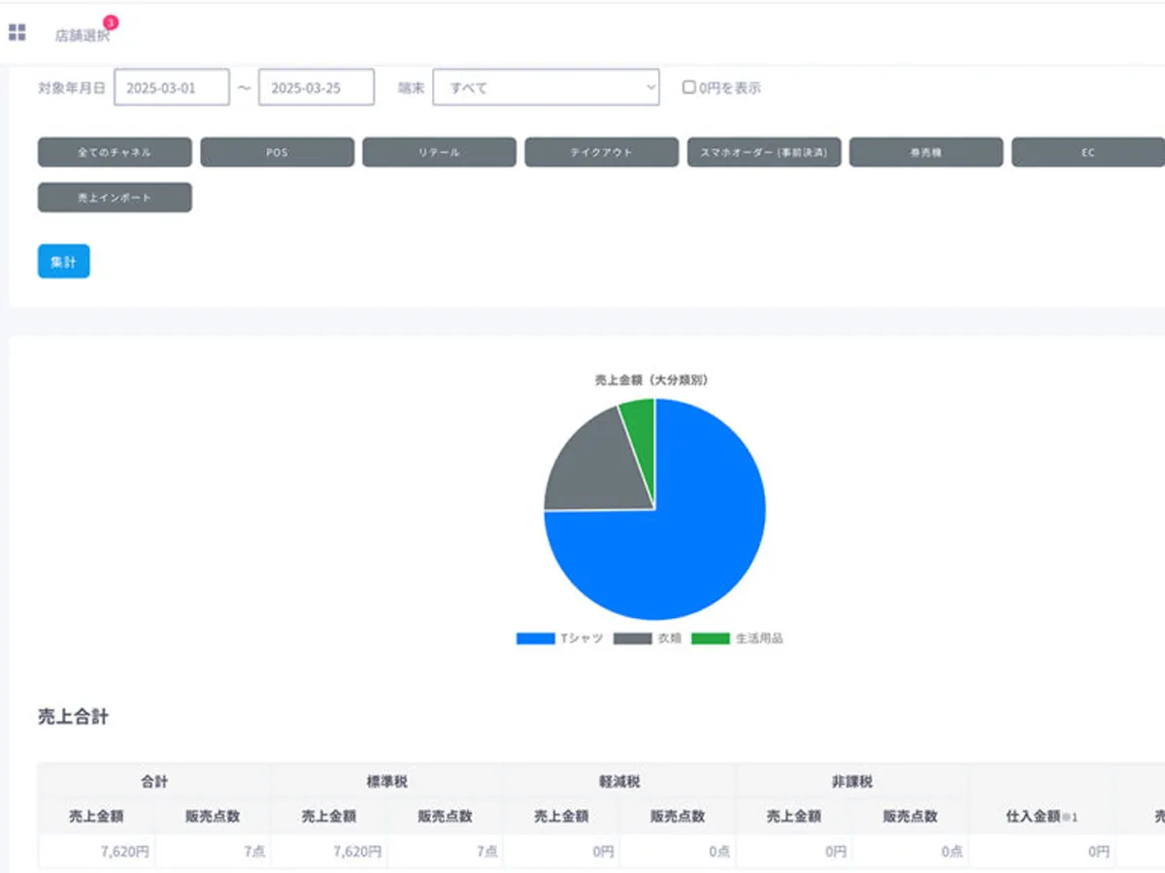Click the 売上インポート button
Screen dimensions: 1165x873
[x=115, y=197]
